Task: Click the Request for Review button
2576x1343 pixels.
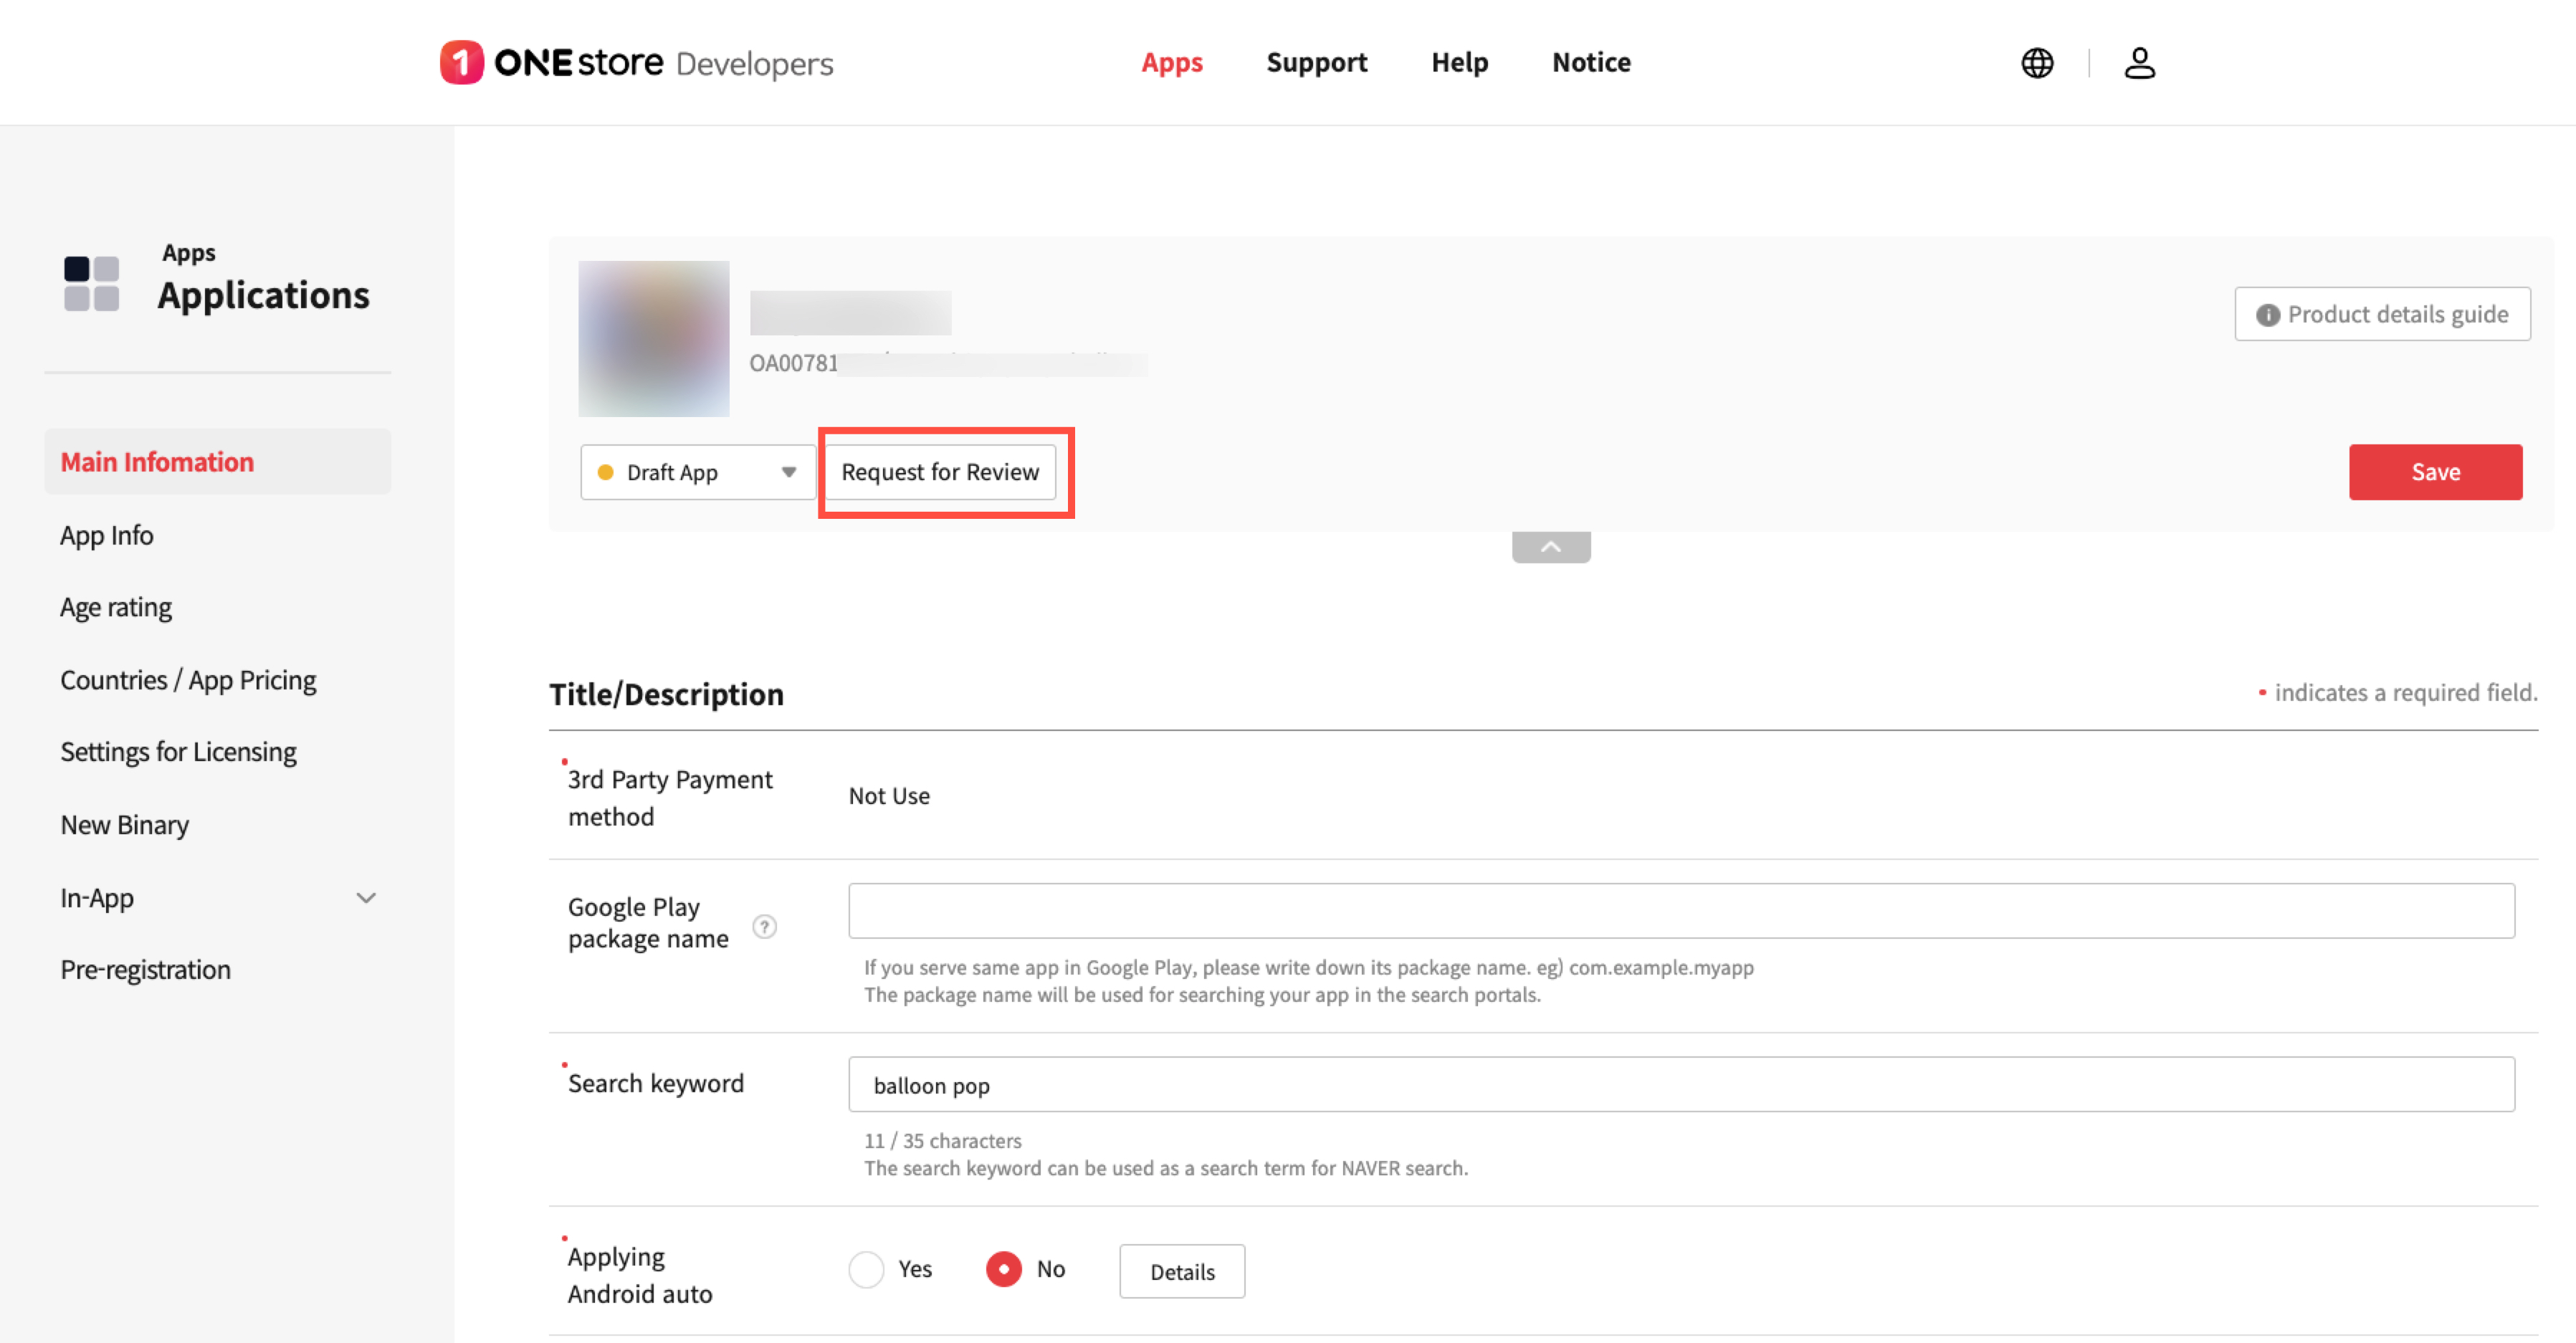Action: pyautogui.click(x=939, y=472)
